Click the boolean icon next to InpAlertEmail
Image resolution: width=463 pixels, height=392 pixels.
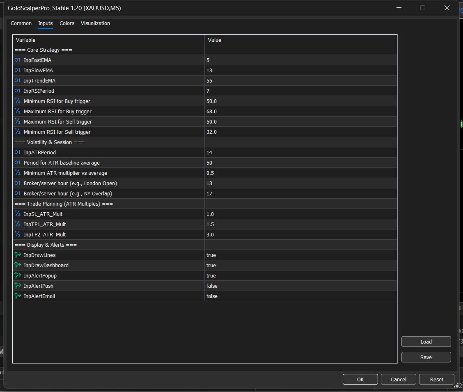17,296
